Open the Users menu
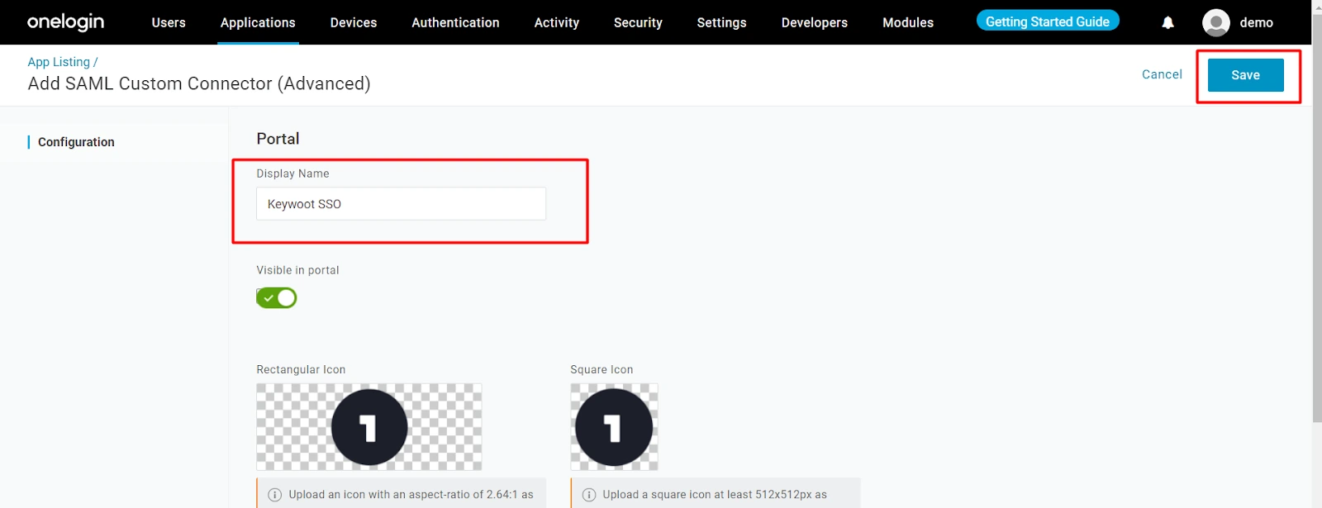 click(169, 22)
